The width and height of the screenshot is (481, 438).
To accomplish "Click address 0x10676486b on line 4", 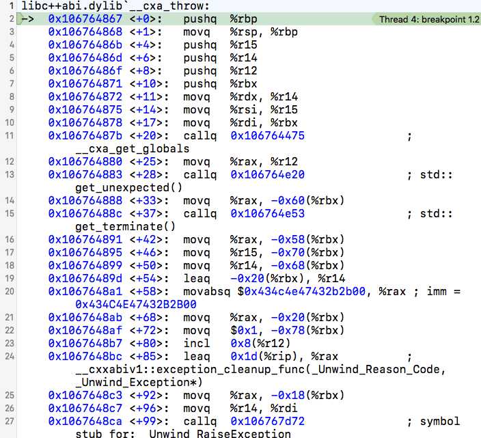I will click(x=85, y=45).
